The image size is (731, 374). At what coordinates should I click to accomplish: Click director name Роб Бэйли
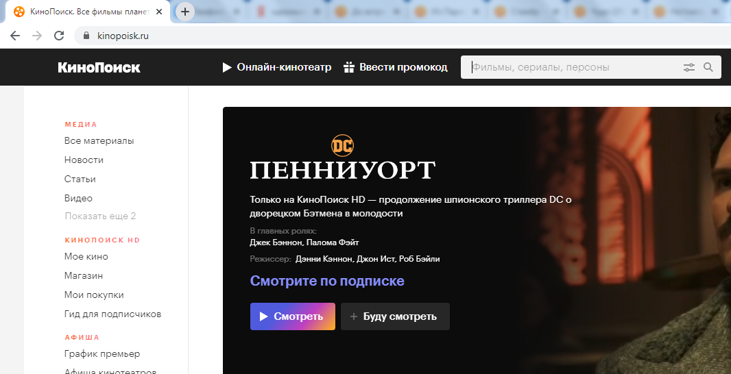pyautogui.click(x=420, y=259)
